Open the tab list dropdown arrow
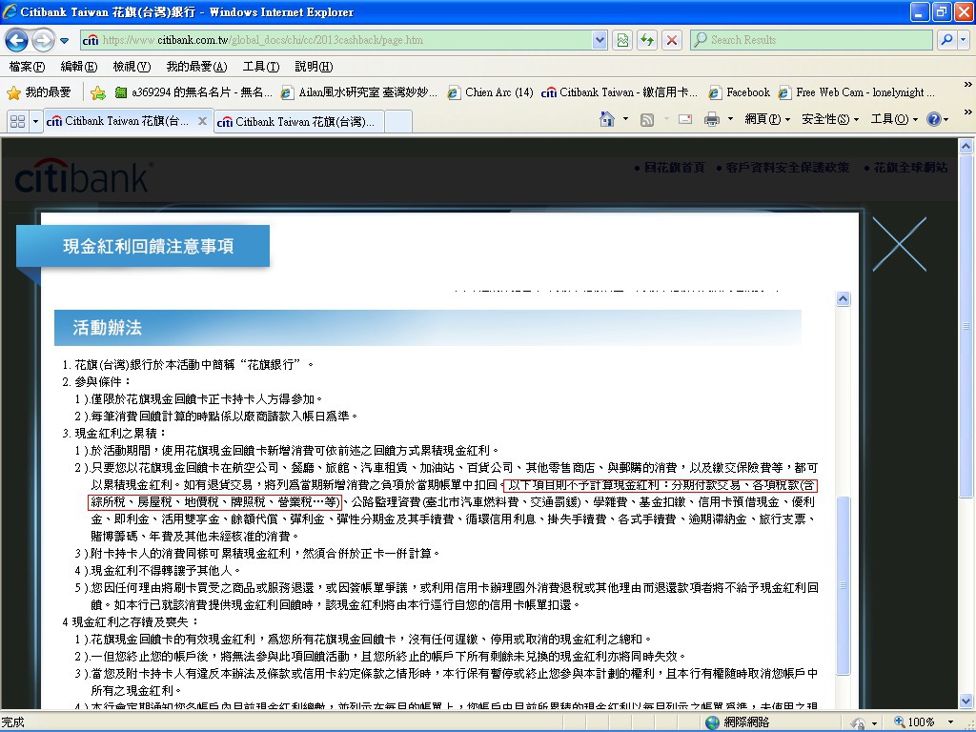976x732 pixels. pyautogui.click(x=35, y=121)
